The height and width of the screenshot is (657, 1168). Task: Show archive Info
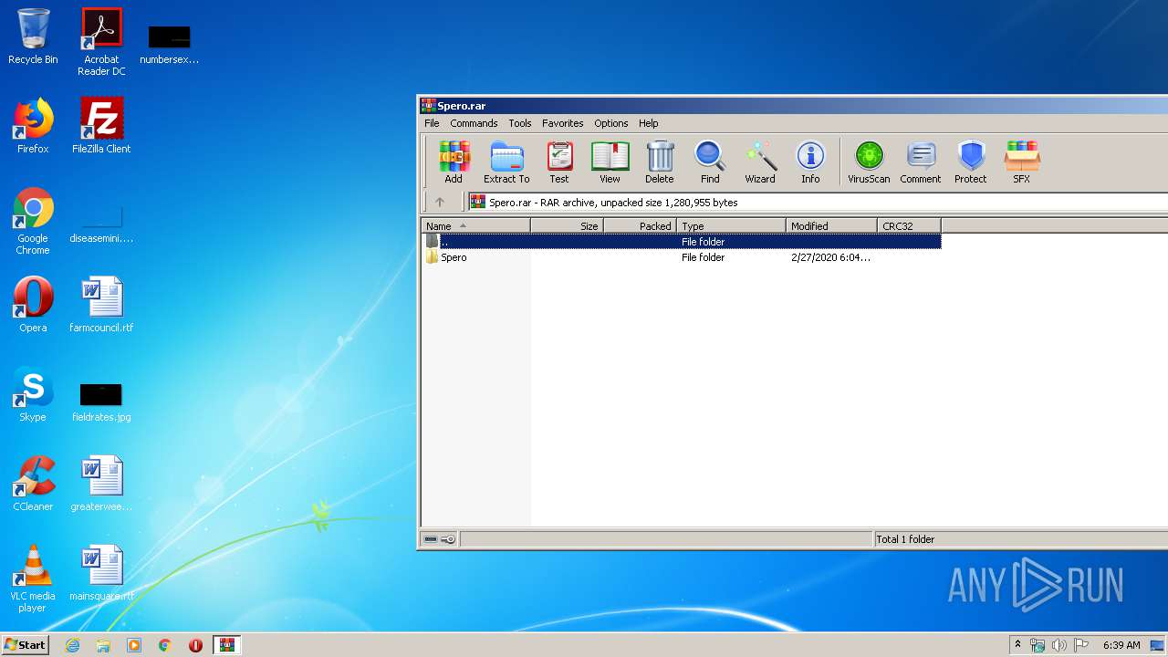810,162
